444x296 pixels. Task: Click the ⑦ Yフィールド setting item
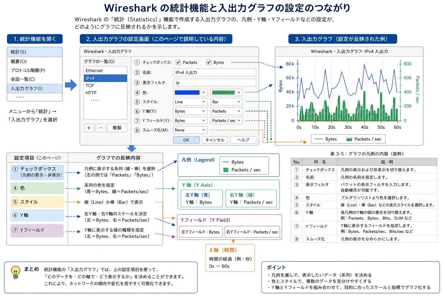point(37,231)
